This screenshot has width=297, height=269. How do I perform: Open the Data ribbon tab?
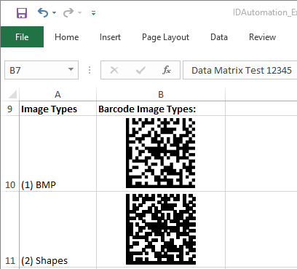(219, 37)
